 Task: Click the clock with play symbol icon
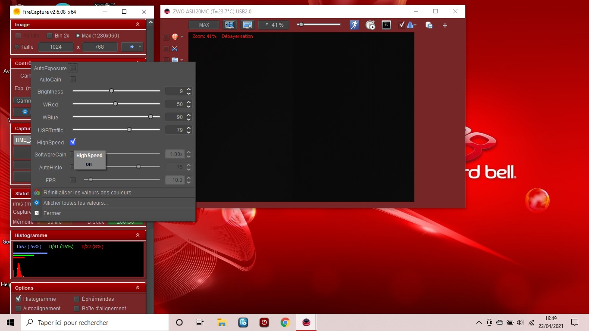[x=370, y=25]
